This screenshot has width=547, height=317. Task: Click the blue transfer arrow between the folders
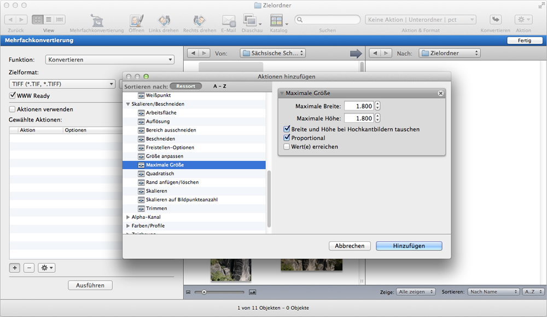tap(356, 53)
